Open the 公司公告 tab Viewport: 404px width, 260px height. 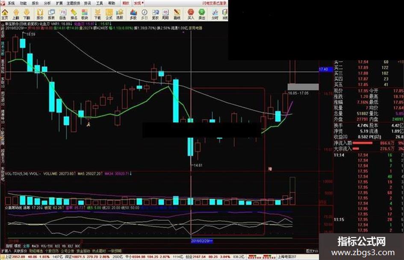pyautogui.click(x=68, y=251)
